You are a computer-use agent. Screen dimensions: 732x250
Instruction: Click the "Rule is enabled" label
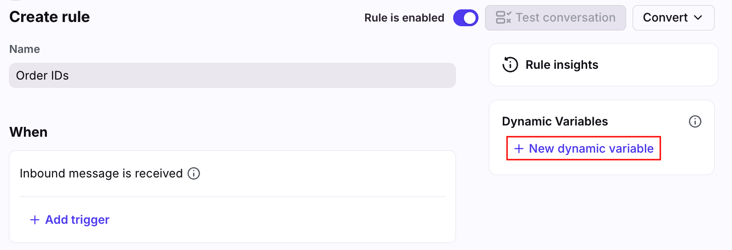(x=404, y=18)
